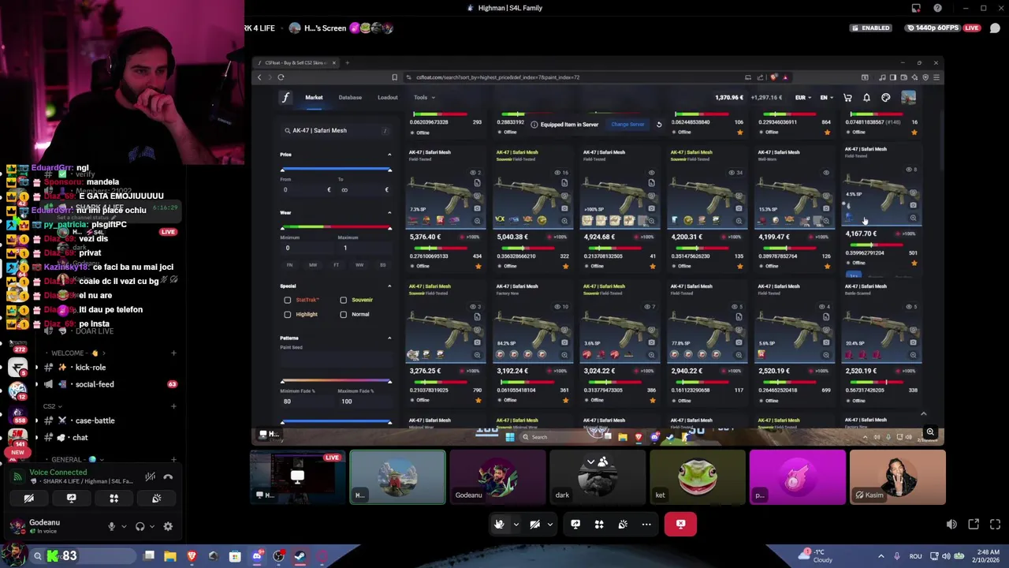Enable the Souvenir checkbox
The image size is (1009, 568).
344,300
